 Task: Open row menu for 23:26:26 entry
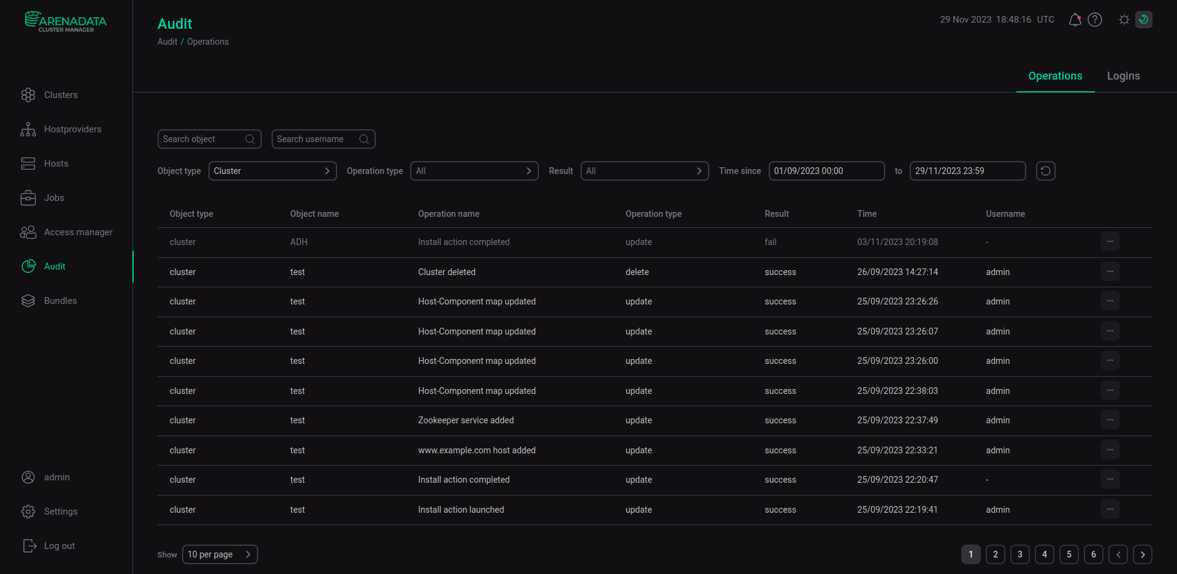pos(1110,301)
